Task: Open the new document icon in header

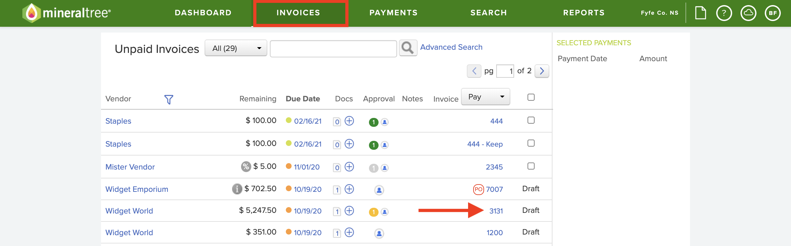Action: (701, 13)
